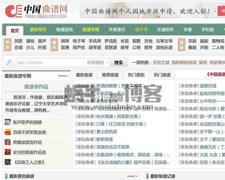Switch to the 推荐曲谱 tab
The height and width of the screenshot is (180, 225).
110,75
